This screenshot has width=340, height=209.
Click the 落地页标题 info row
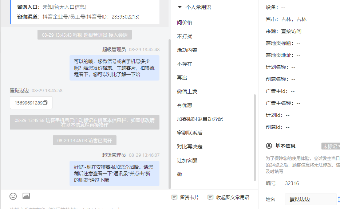(283, 44)
